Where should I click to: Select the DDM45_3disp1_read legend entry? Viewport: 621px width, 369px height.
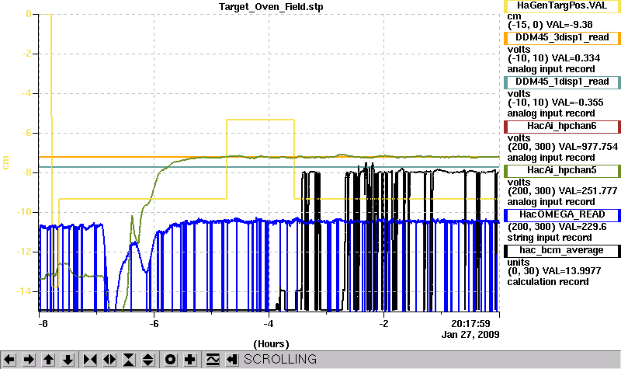(562, 37)
